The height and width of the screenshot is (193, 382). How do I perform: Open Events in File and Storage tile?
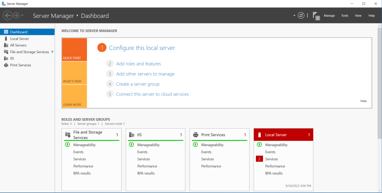tap(78, 152)
